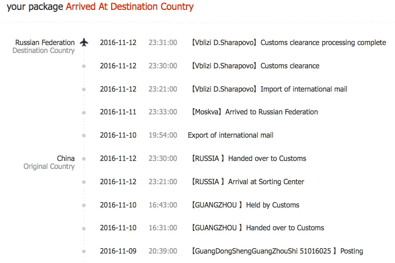395x263 pixels.
Task: Click timeline dot next to China
Action: [x=84, y=158]
